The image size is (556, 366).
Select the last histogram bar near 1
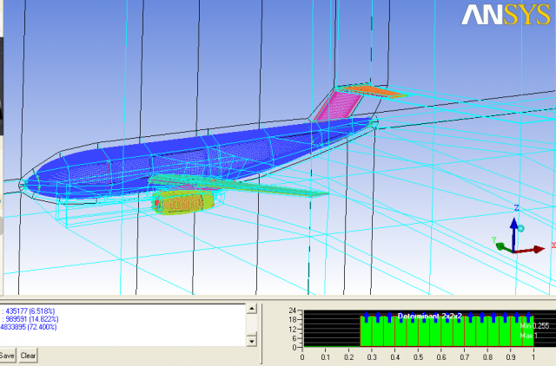point(526,333)
